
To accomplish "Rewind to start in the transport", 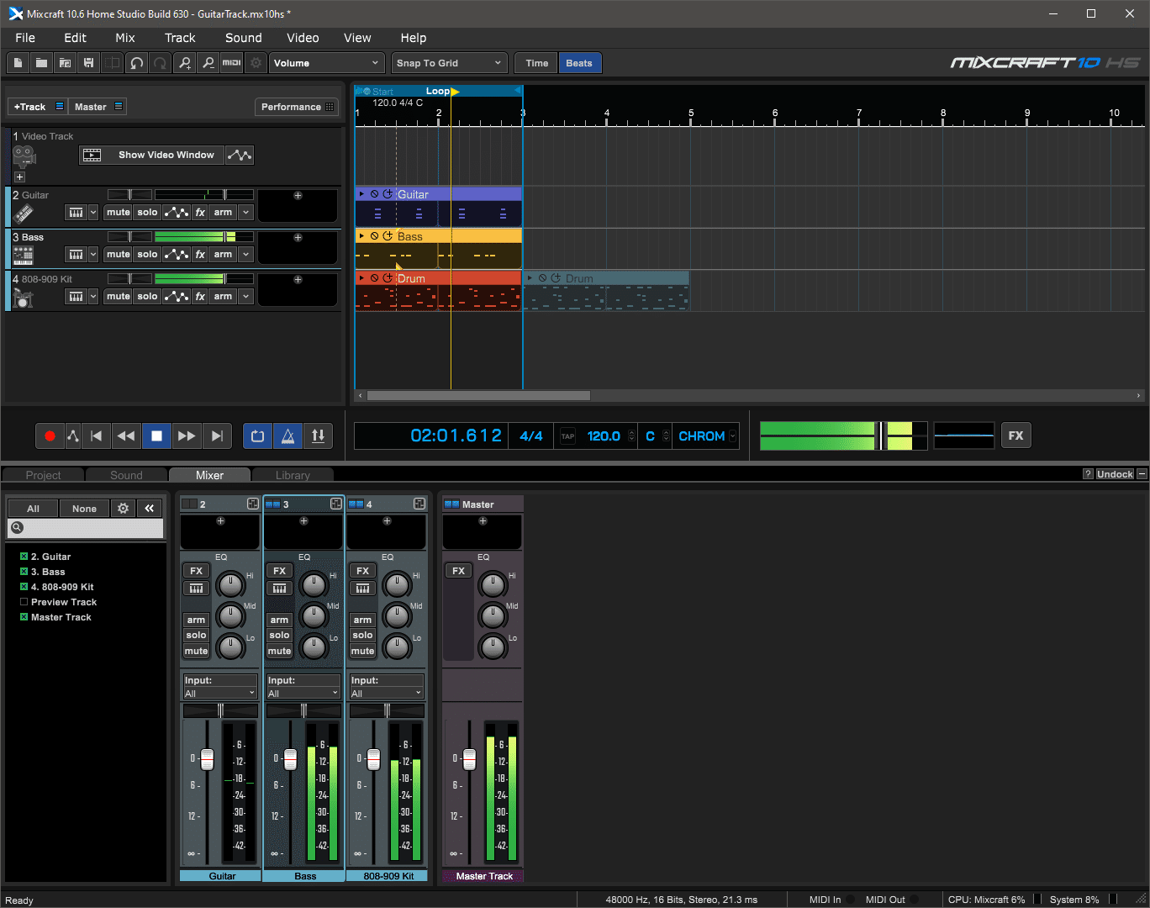I will [x=96, y=436].
